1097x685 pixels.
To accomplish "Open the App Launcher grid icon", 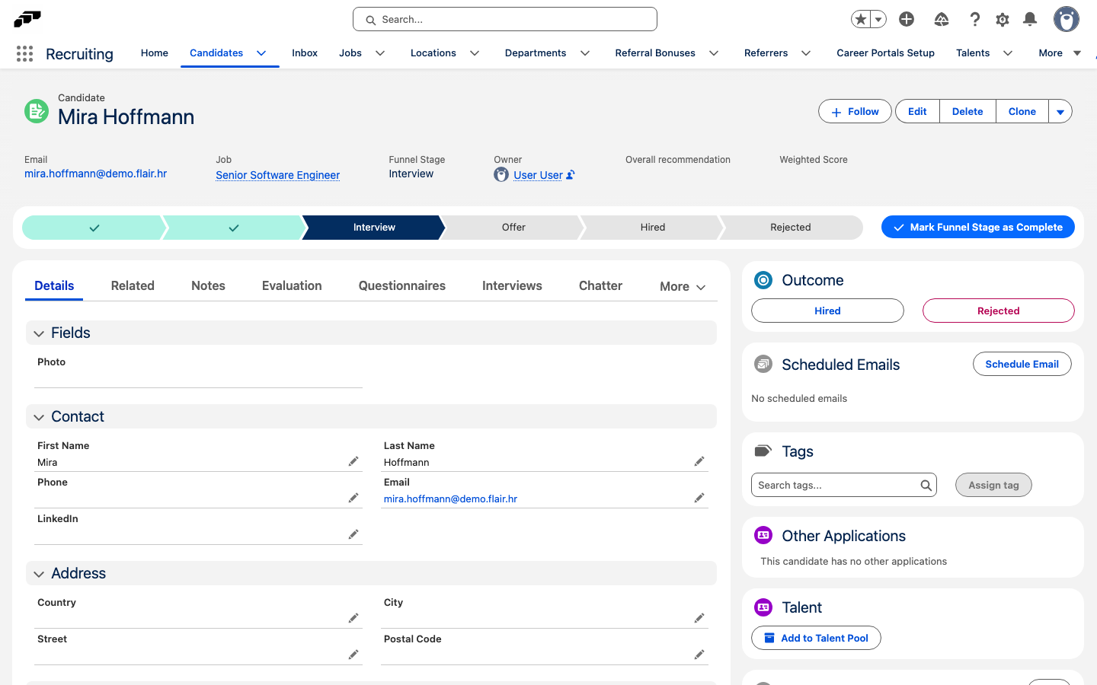I will (x=24, y=53).
